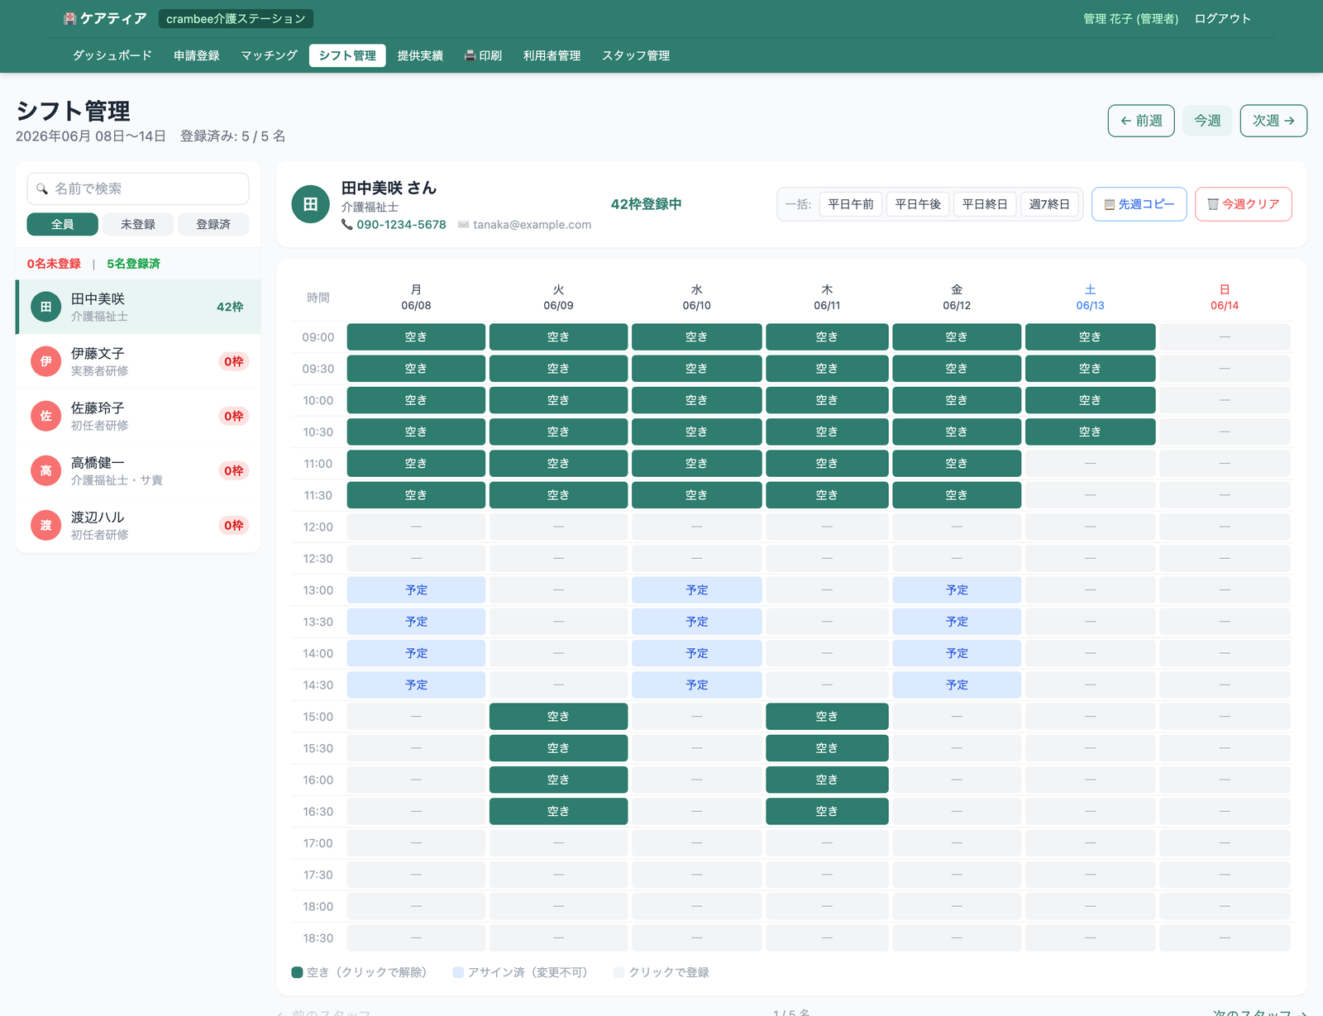Click Monday 13:00 予定 cell
1323x1016 pixels.
416,590
